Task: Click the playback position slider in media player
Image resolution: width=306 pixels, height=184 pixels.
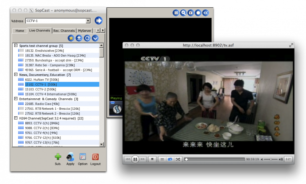Action: 214,160
